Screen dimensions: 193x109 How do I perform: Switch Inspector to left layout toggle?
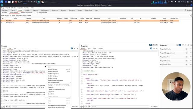(178, 45)
